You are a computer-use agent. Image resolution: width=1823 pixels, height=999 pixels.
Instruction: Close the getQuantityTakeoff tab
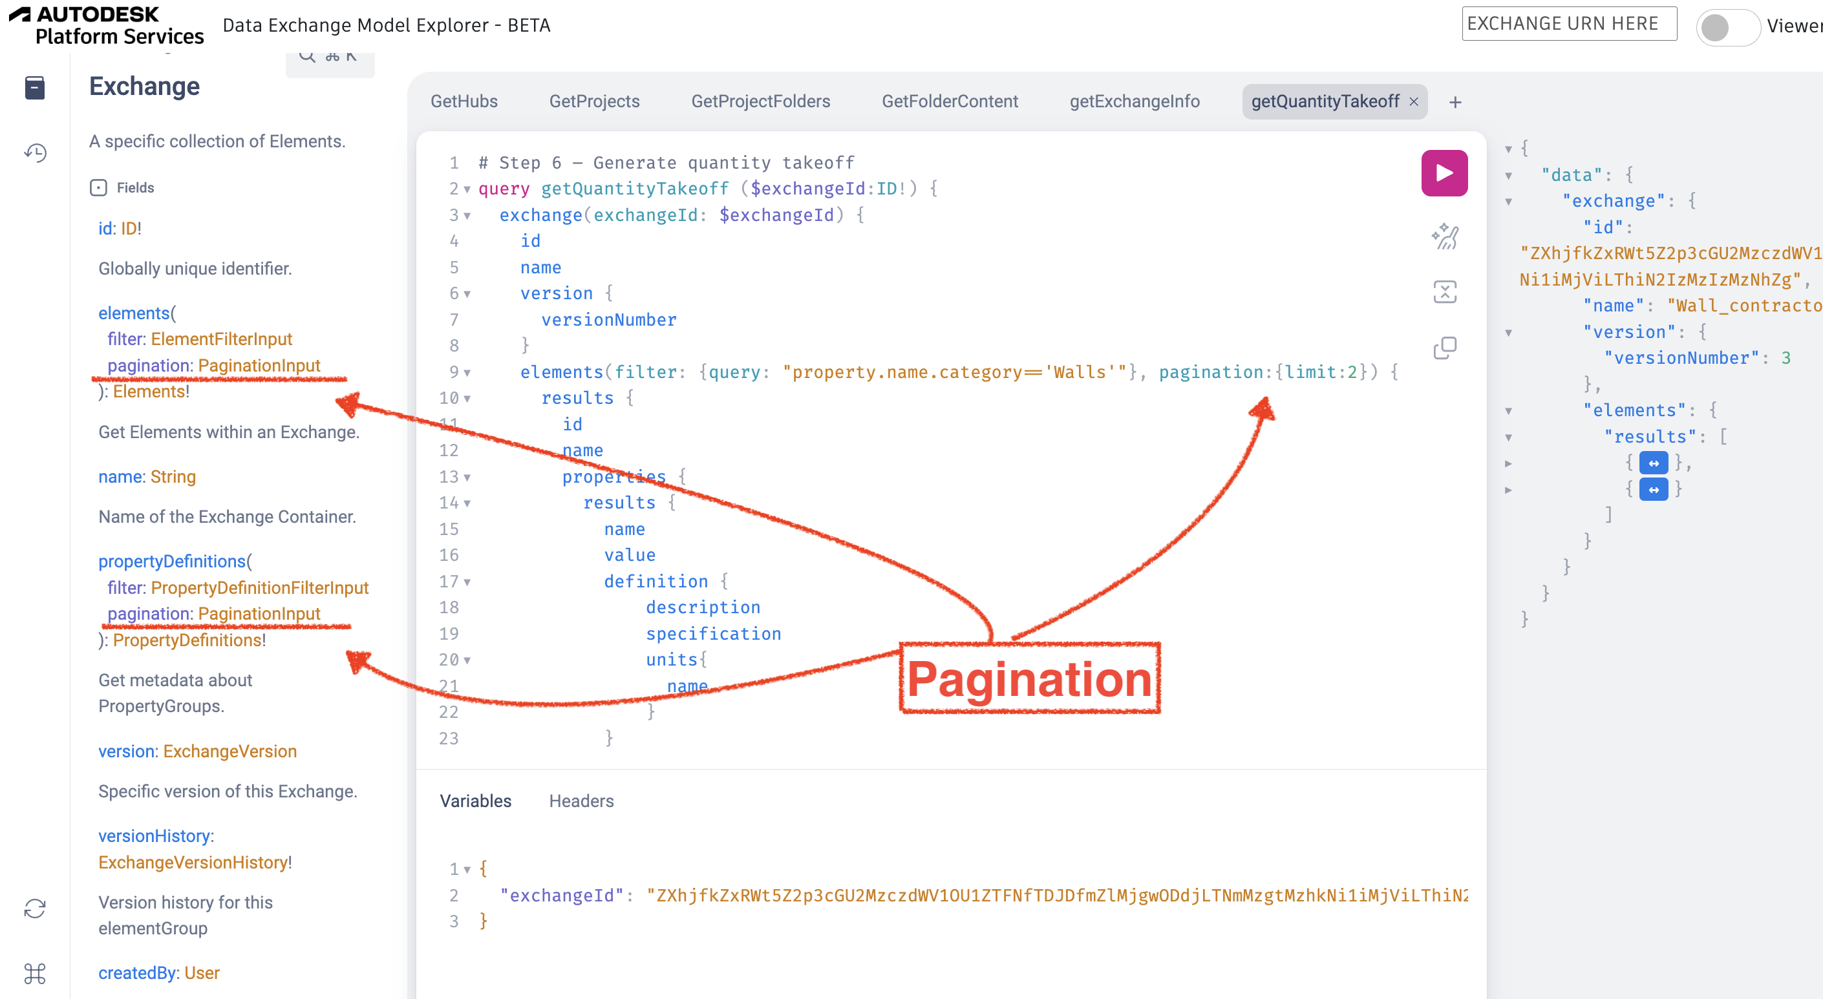[1413, 102]
